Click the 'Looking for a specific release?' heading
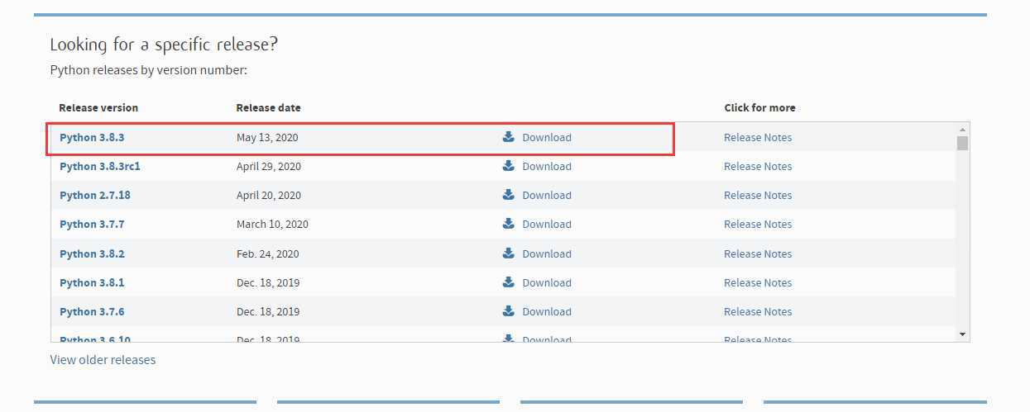This screenshot has width=1030, height=412. pos(164,45)
